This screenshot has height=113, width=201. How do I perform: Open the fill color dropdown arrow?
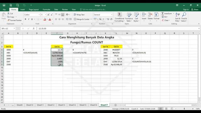pos(47,19)
